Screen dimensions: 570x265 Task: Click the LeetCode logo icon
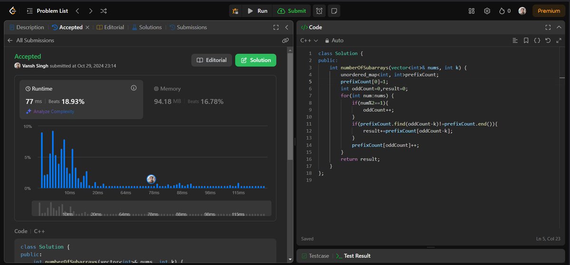coord(12,10)
